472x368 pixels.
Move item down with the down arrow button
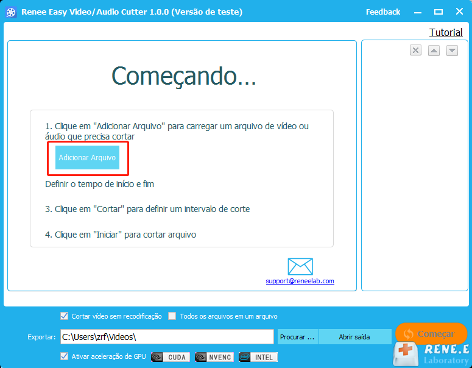tap(452, 51)
